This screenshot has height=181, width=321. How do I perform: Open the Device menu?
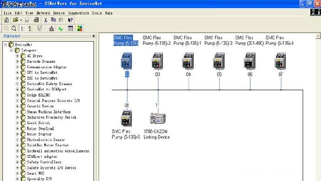[x=59, y=13]
